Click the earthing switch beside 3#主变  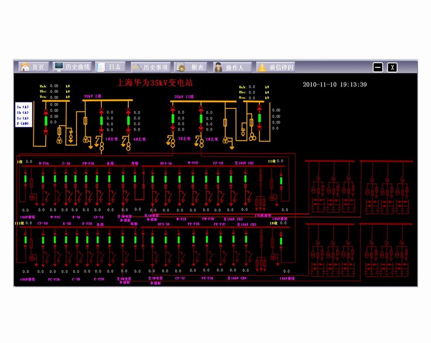pyautogui.click(x=169, y=140)
